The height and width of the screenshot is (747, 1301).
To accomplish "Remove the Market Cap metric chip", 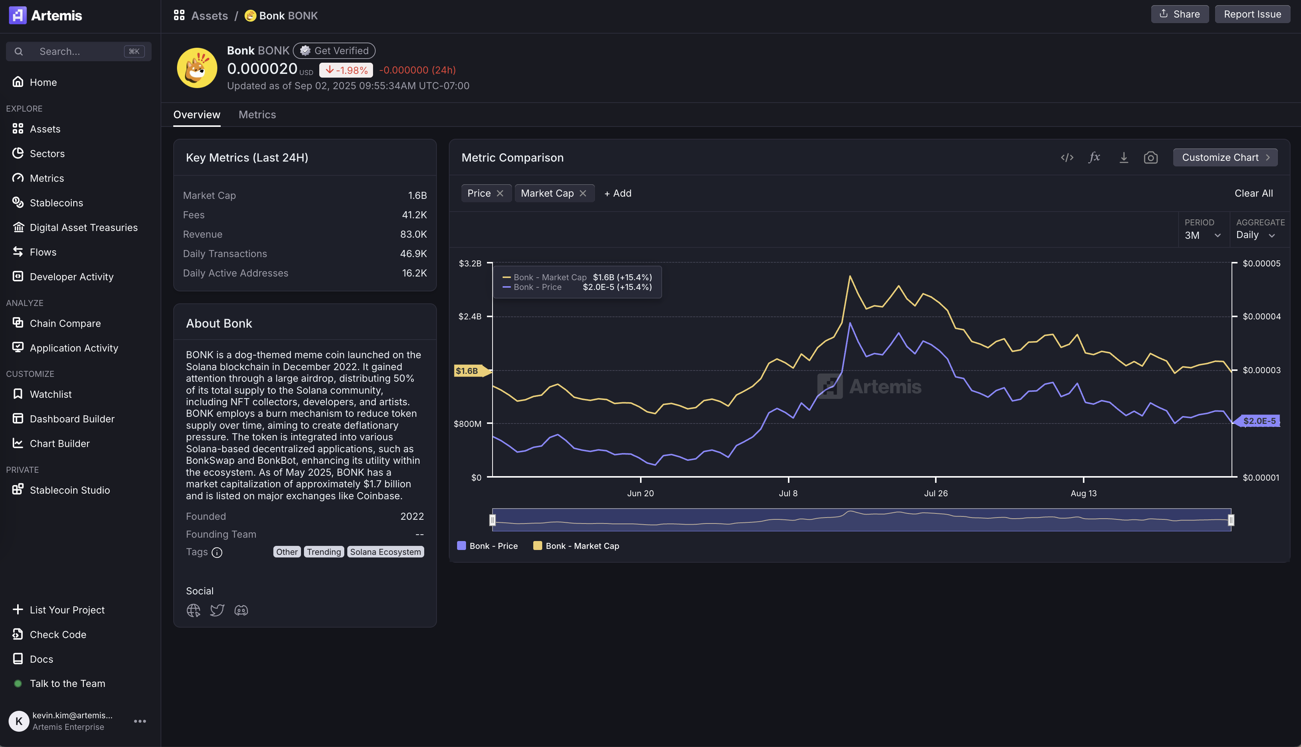I will click(583, 193).
